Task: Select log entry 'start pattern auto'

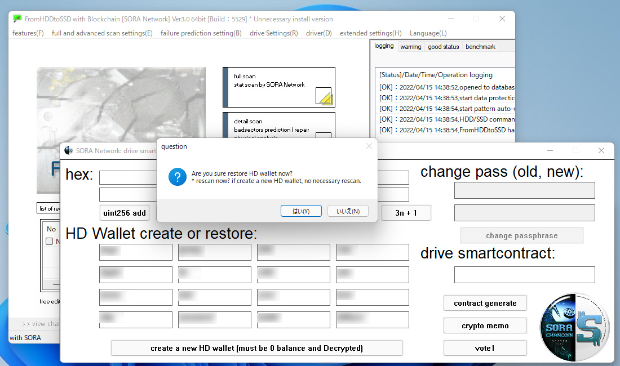Action: (447, 109)
